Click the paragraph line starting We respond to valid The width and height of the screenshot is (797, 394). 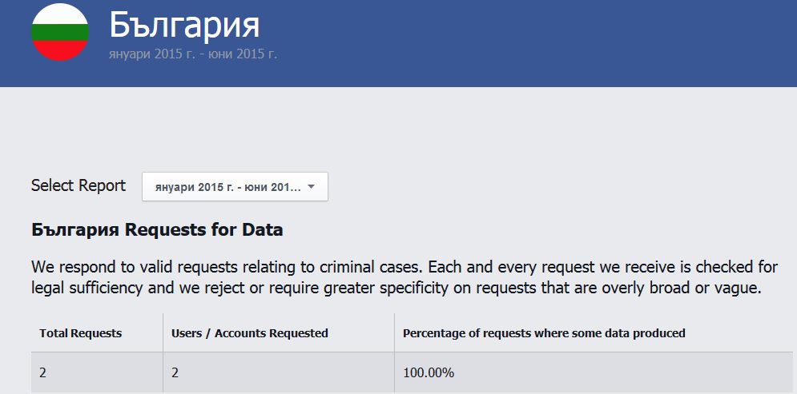pos(404,267)
